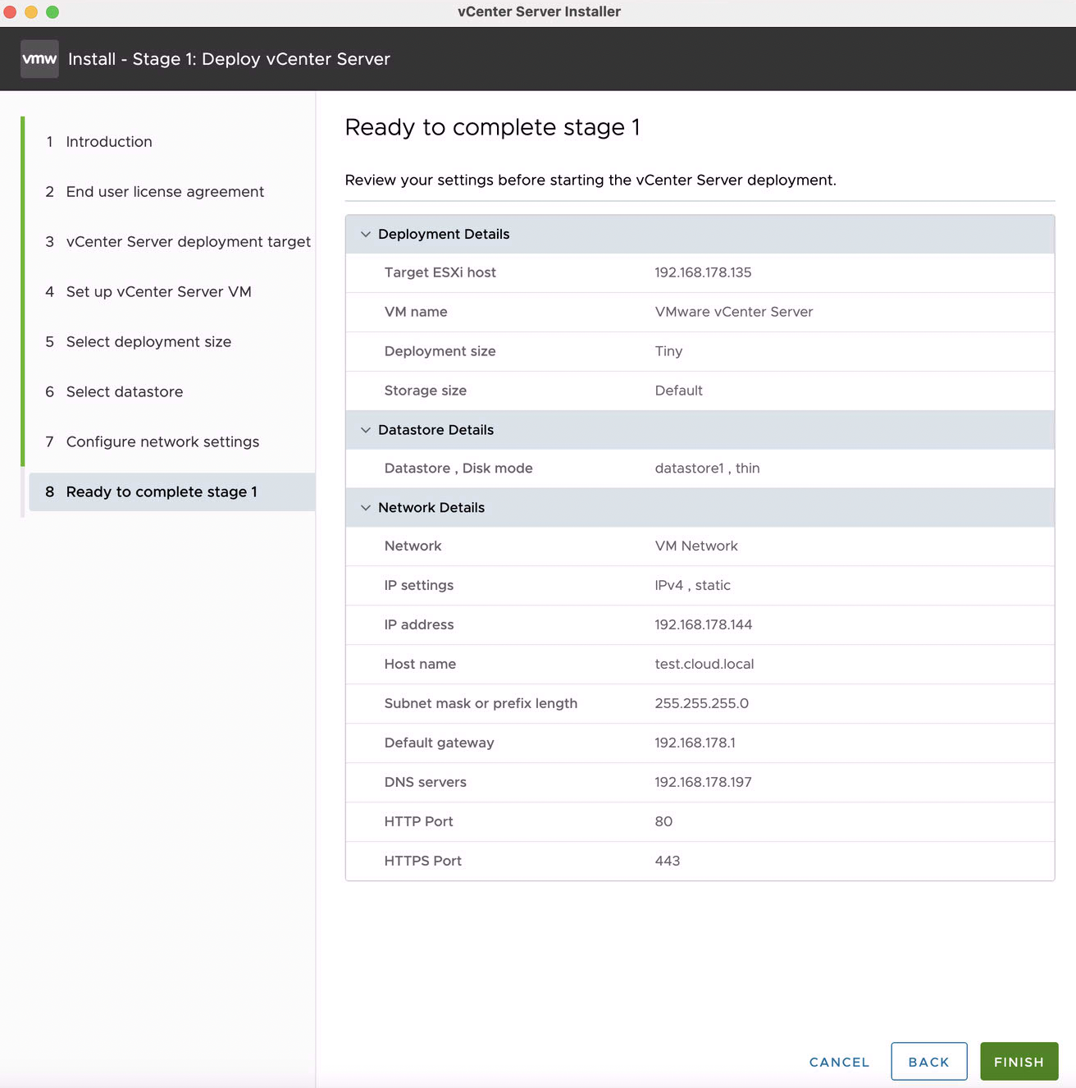This screenshot has width=1076, height=1088.
Task: Click the Target ESXi host IP value
Action: [703, 272]
